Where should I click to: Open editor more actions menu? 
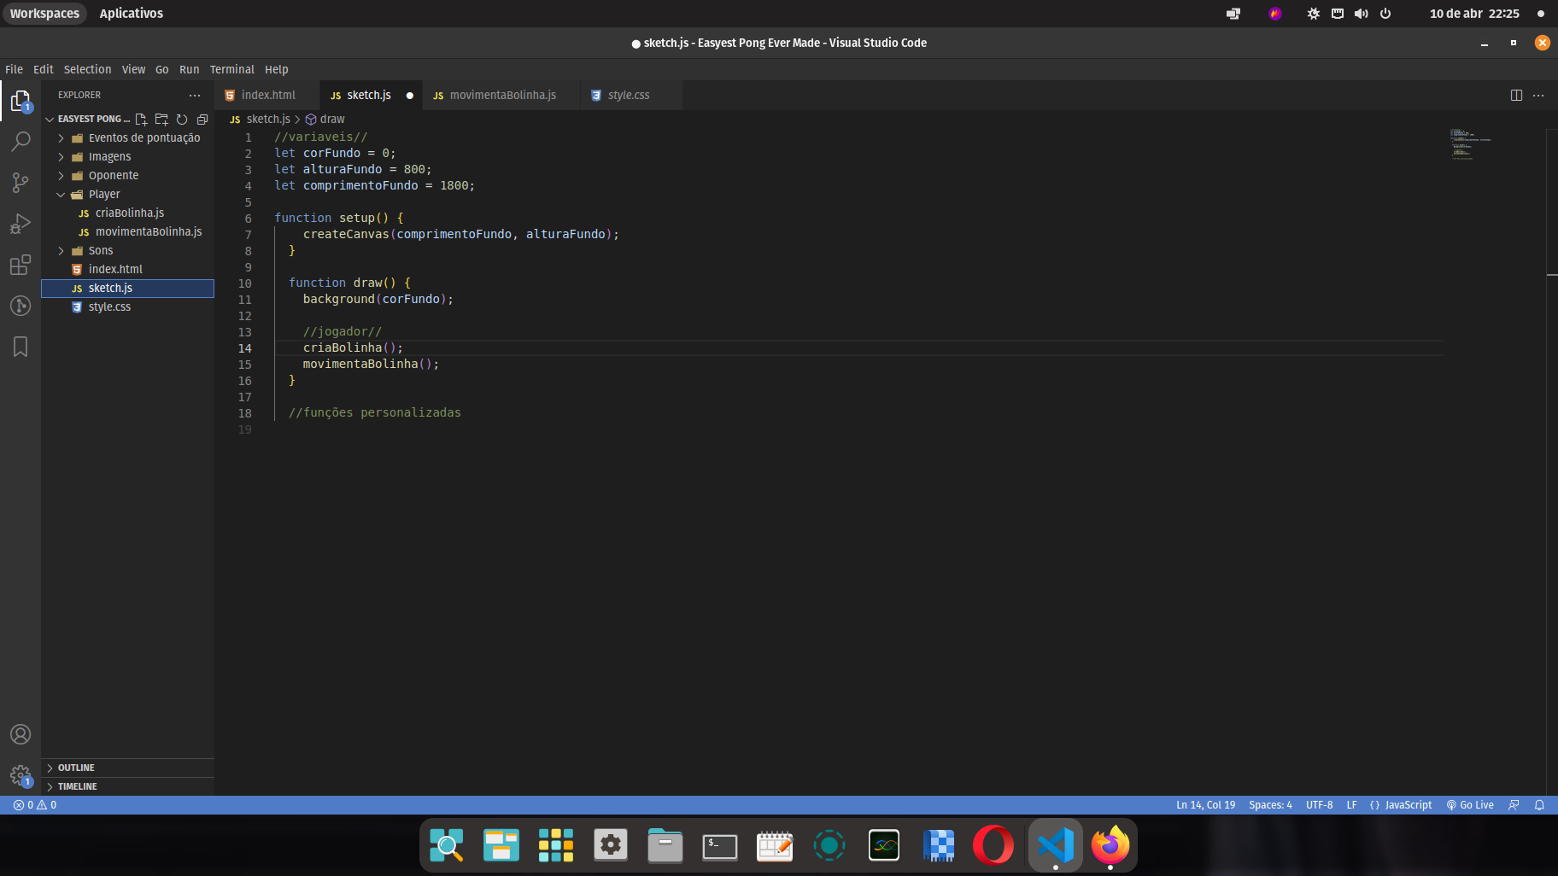click(x=1538, y=95)
